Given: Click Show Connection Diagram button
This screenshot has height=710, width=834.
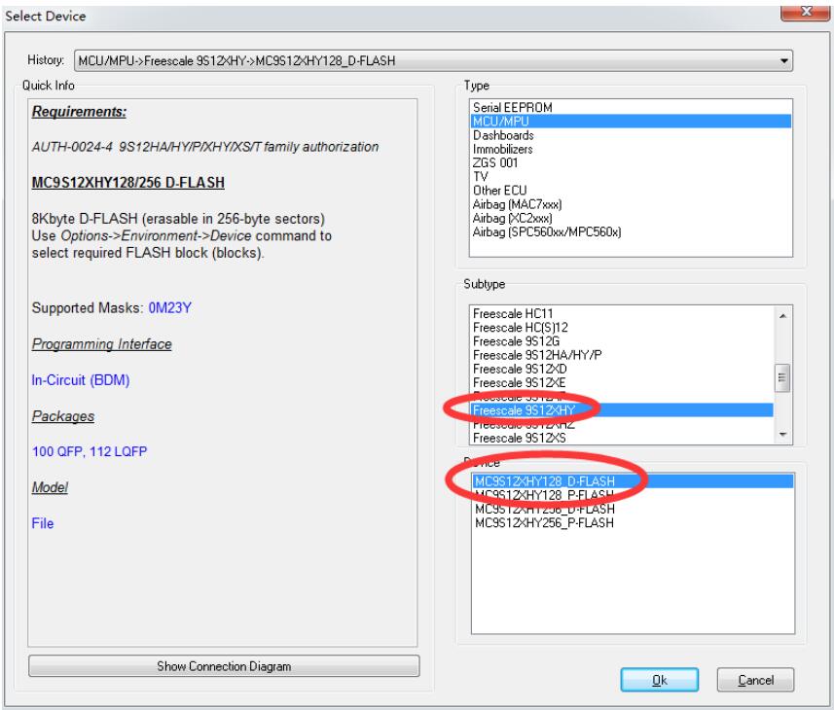Looking at the screenshot, I should tap(224, 666).
